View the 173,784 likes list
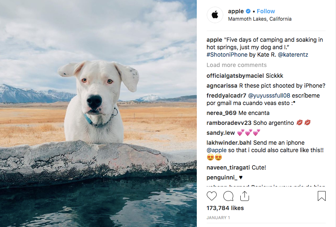Image resolution: width=336 pixels, height=227 pixels. (225, 208)
